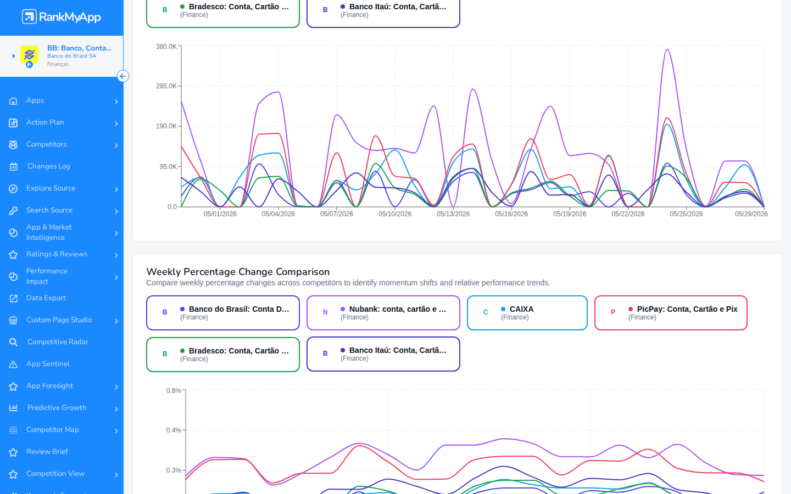Collapse the sidebar with the arrow button
791x494 pixels.
(x=123, y=76)
